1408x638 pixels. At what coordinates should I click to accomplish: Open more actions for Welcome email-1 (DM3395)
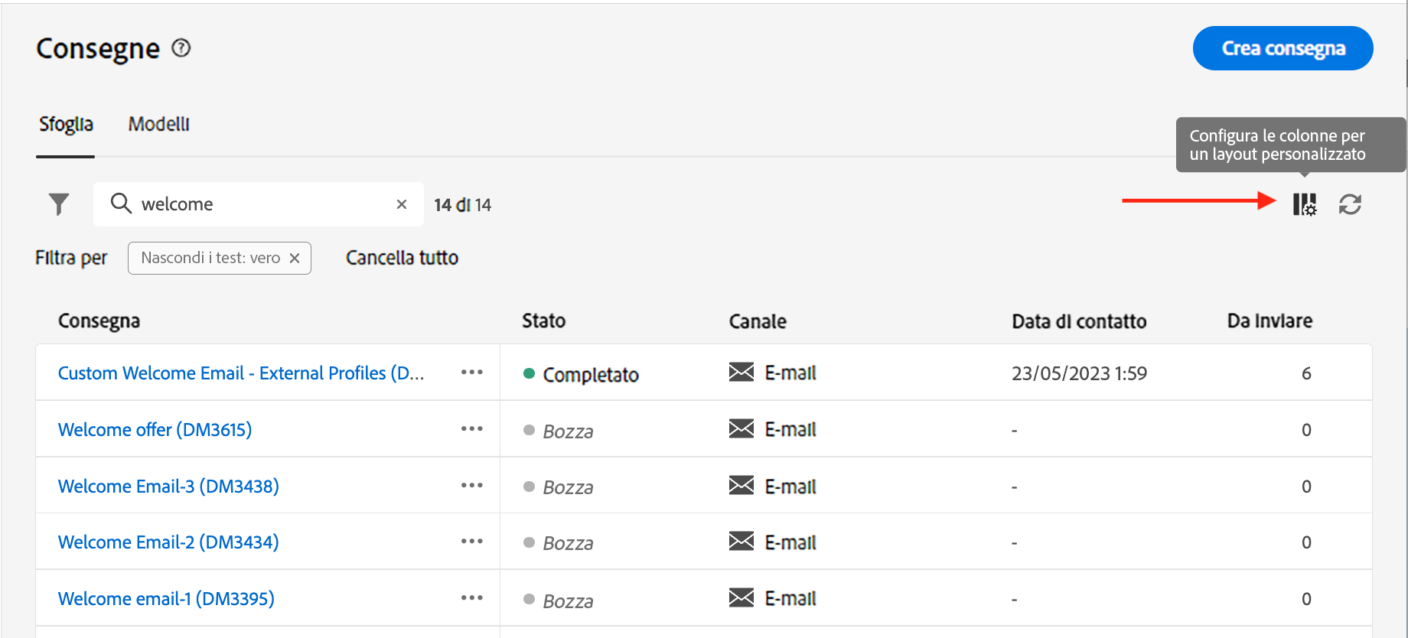coord(471,598)
